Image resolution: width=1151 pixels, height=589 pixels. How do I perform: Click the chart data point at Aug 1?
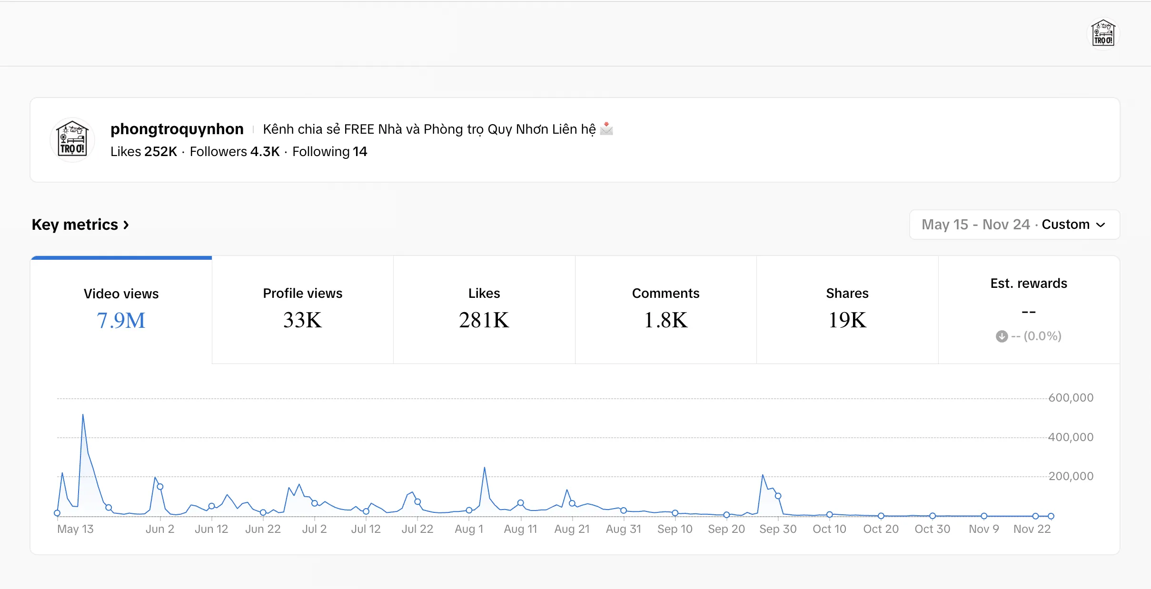[469, 510]
